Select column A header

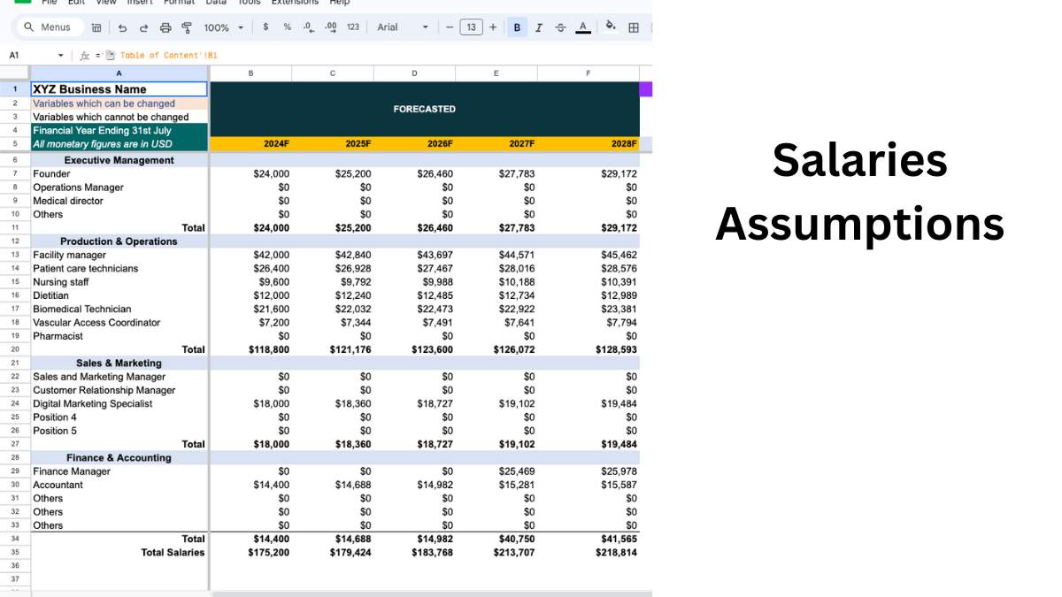coord(119,73)
